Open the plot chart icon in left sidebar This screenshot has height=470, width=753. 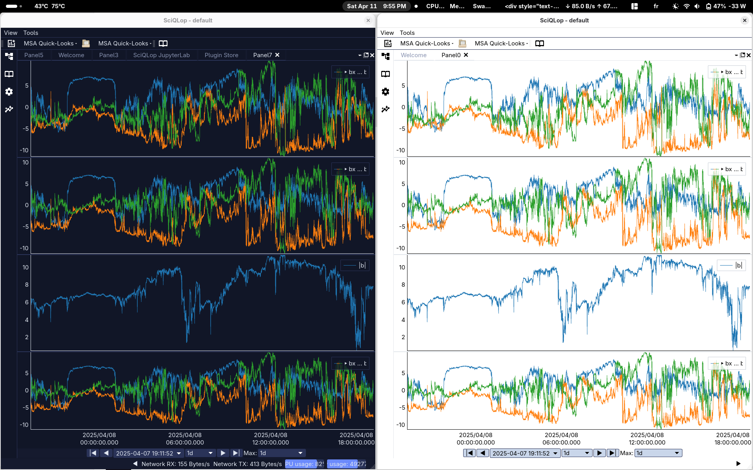9,109
